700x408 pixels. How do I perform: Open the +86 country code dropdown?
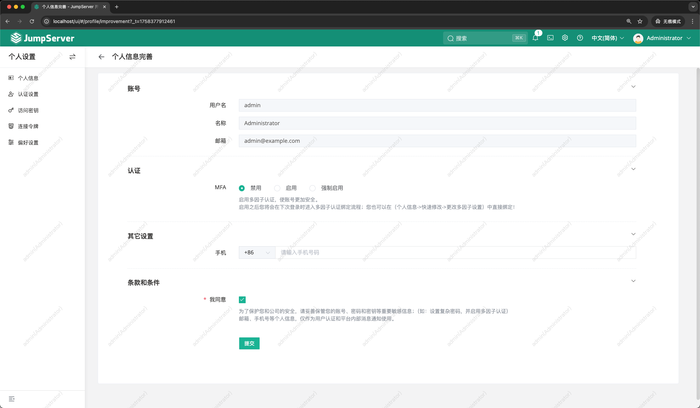257,252
